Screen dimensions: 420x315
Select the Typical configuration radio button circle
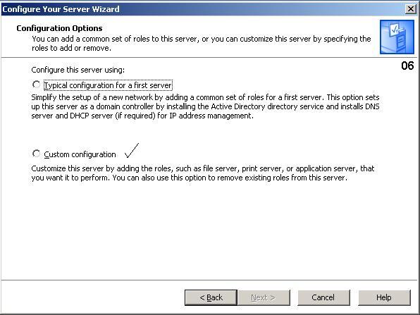(36, 85)
